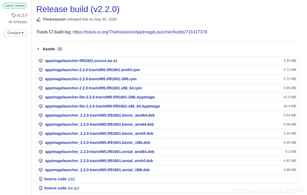Click the package icon beside xenial_amd64.deb
The image size is (307, 195).
pos(41,152)
